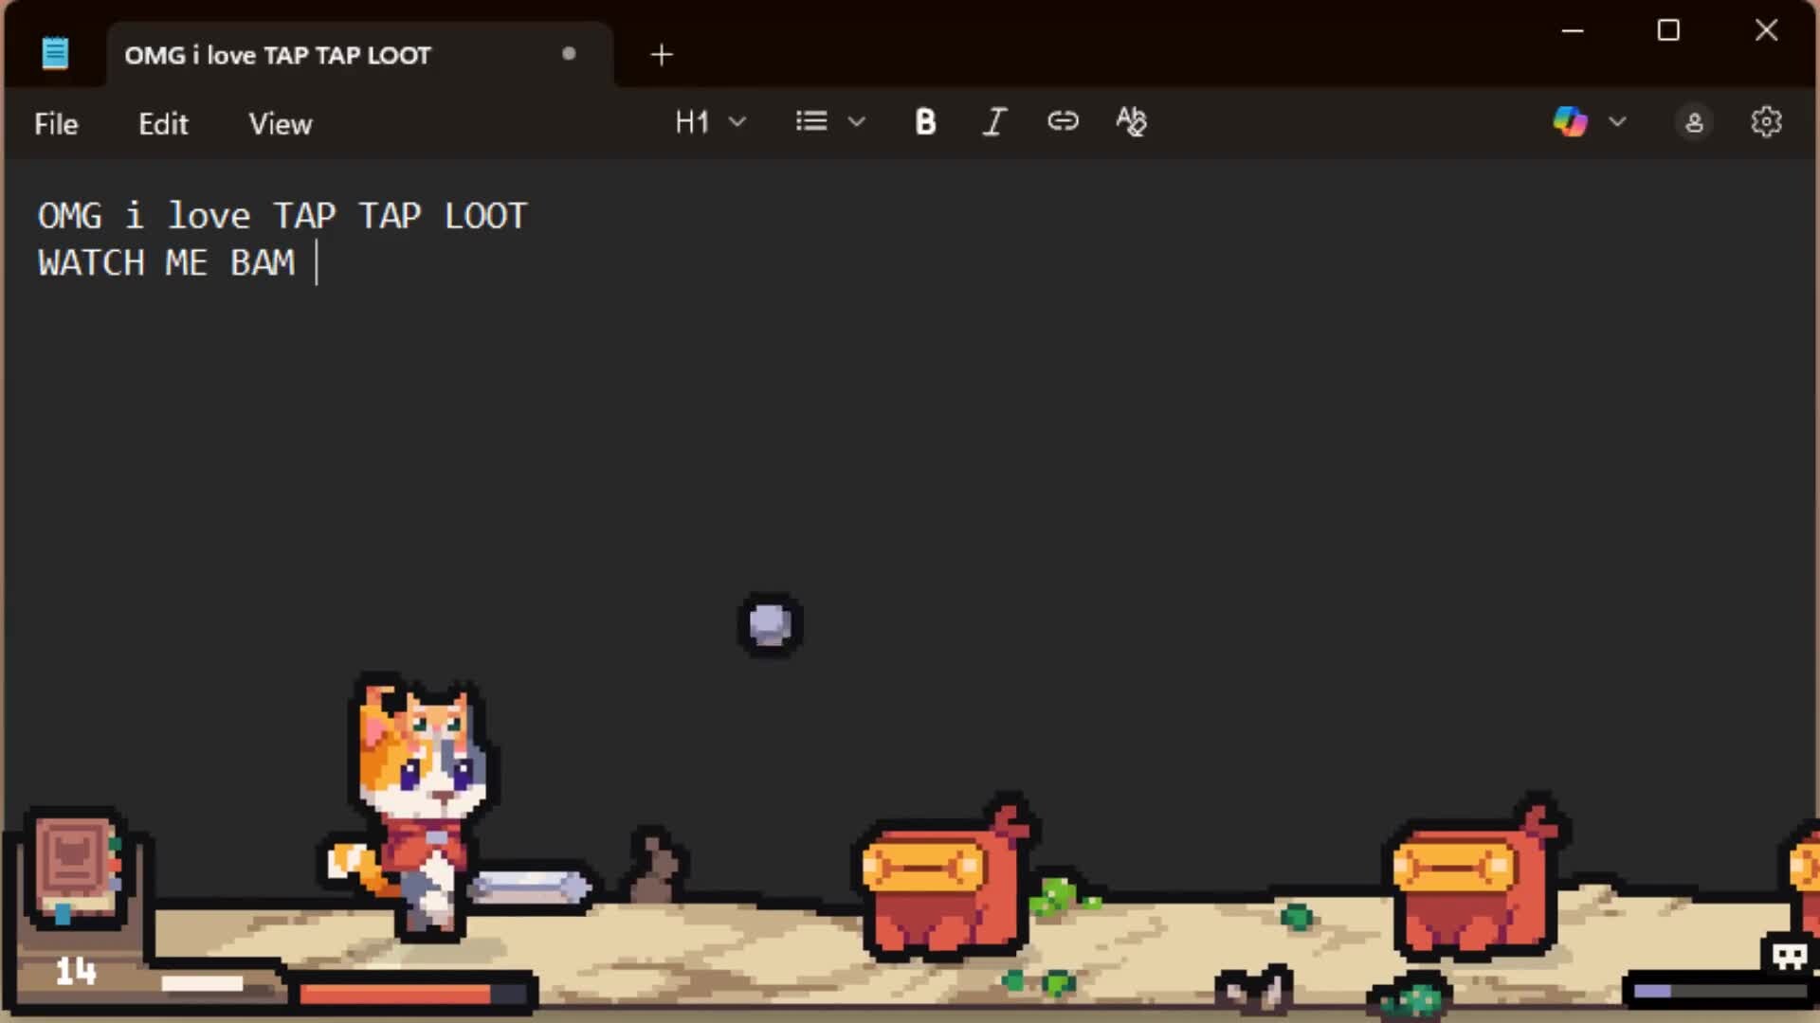
Task: Apply italic formatting
Action: tap(993, 121)
